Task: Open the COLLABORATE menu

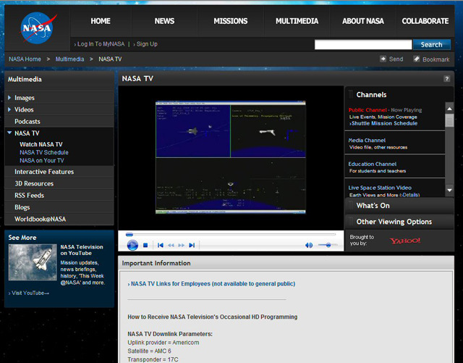Action: [425, 21]
